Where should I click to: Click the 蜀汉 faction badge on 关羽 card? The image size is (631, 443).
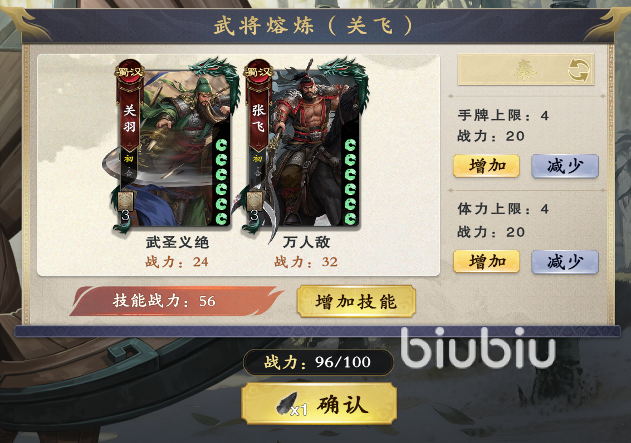[129, 72]
